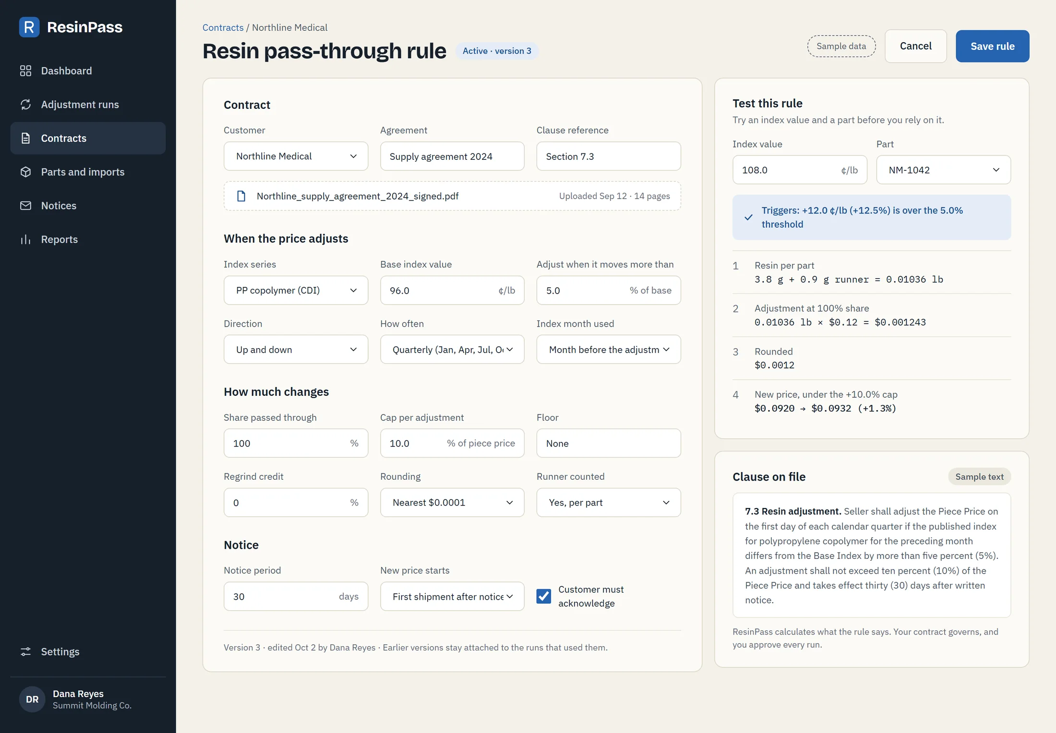
Task: Click the Active version 3 badge
Action: pyautogui.click(x=497, y=51)
